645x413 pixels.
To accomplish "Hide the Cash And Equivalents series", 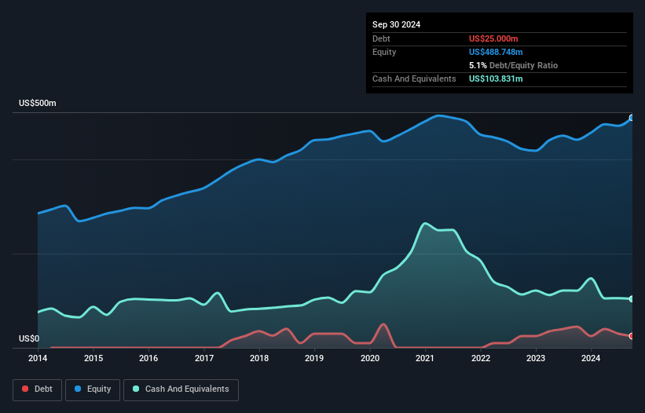I will point(181,389).
